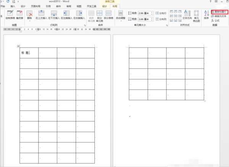Select the Eraser (橡皮擦) tool

click(19, 15)
